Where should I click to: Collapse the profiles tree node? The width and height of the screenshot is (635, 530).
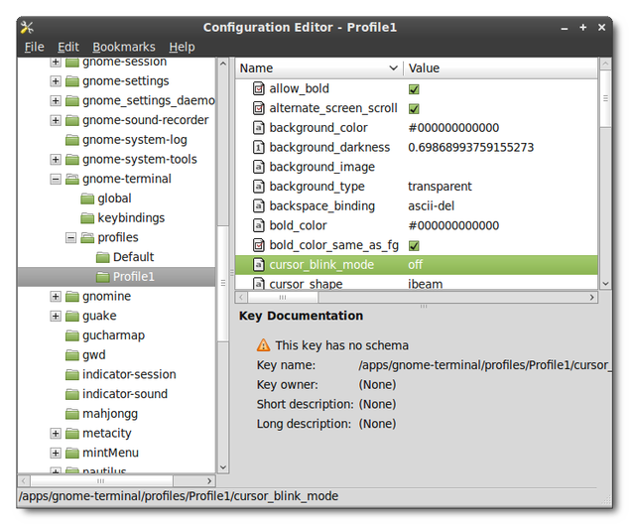[70, 237]
